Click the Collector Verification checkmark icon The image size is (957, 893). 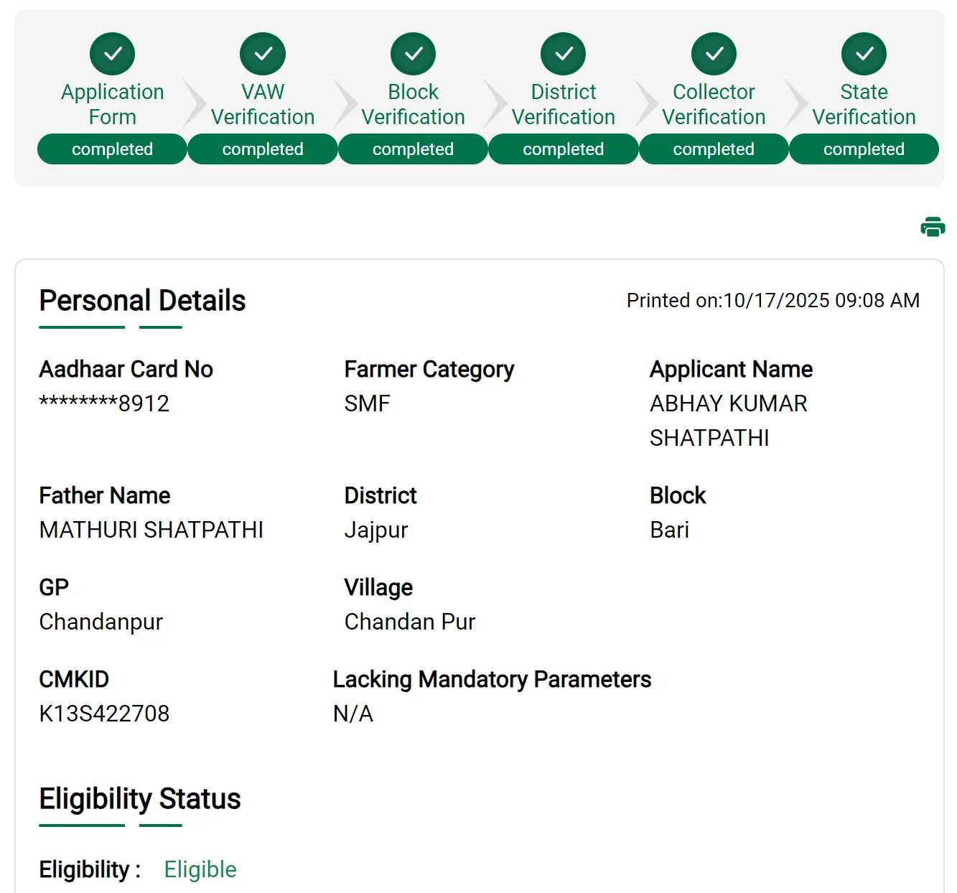click(x=714, y=54)
